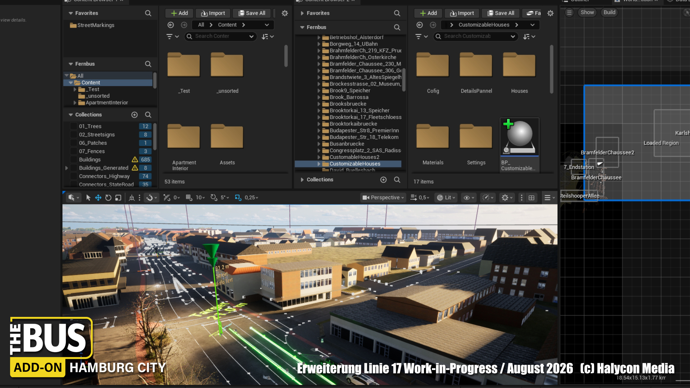Viewport: 690px width, 388px height.
Task: Toggle scale snapping set to 0,25
Action: pyautogui.click(x=238, y=198)
